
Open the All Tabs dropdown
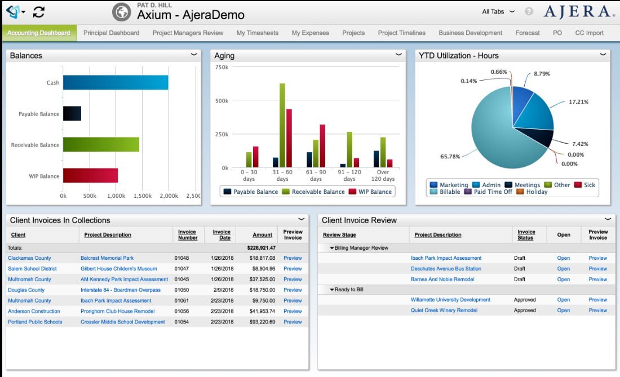pos(498,11)
